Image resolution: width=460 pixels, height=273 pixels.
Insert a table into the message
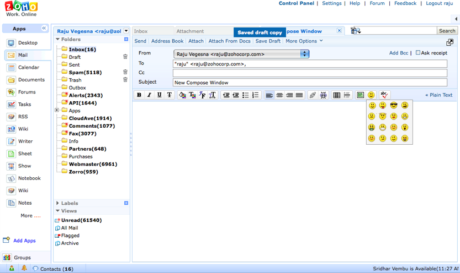(336, 95)
